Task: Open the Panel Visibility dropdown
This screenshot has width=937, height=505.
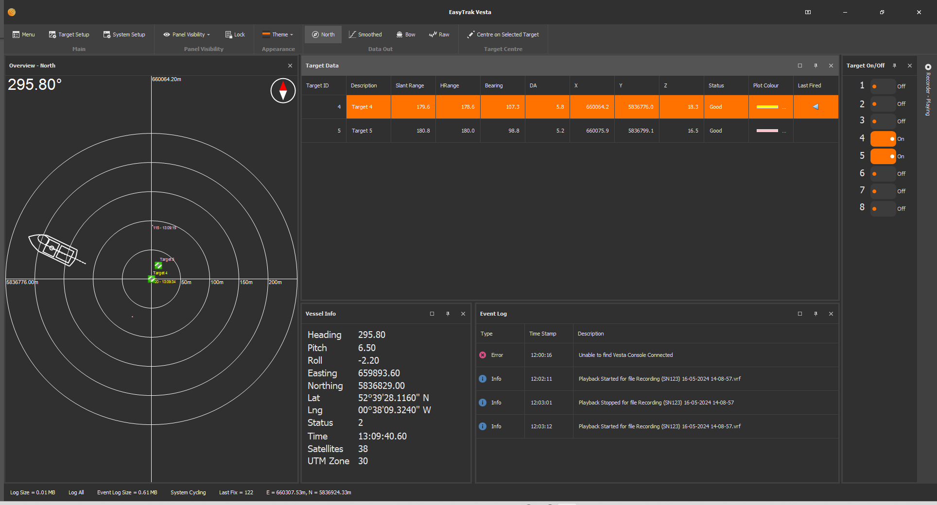Action: [187, 34]
